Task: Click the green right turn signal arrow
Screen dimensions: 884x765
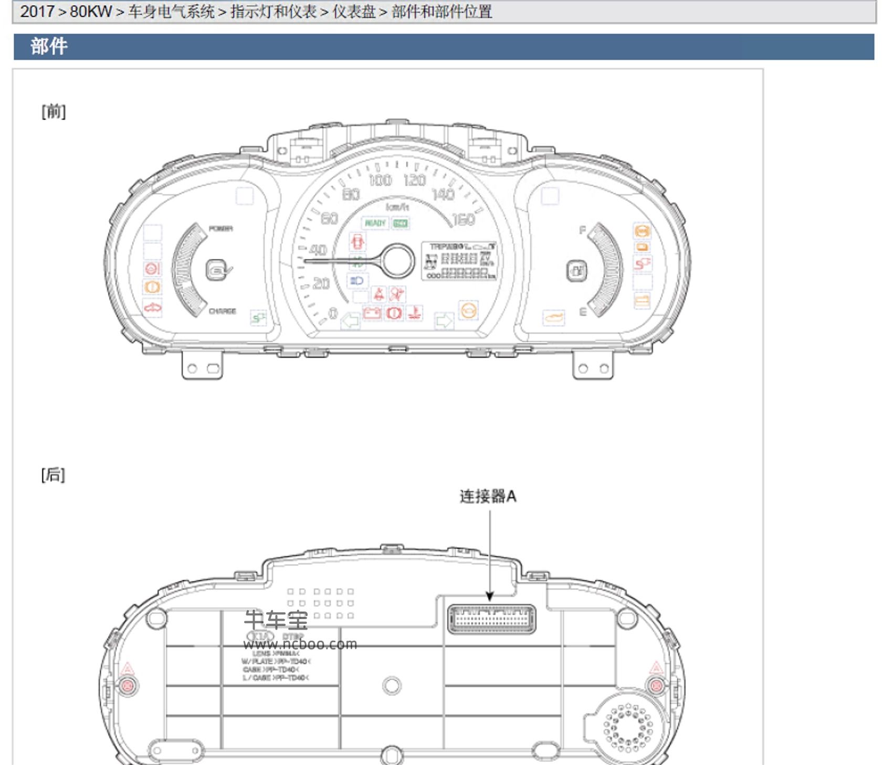Action: click(x=444, y=320)
